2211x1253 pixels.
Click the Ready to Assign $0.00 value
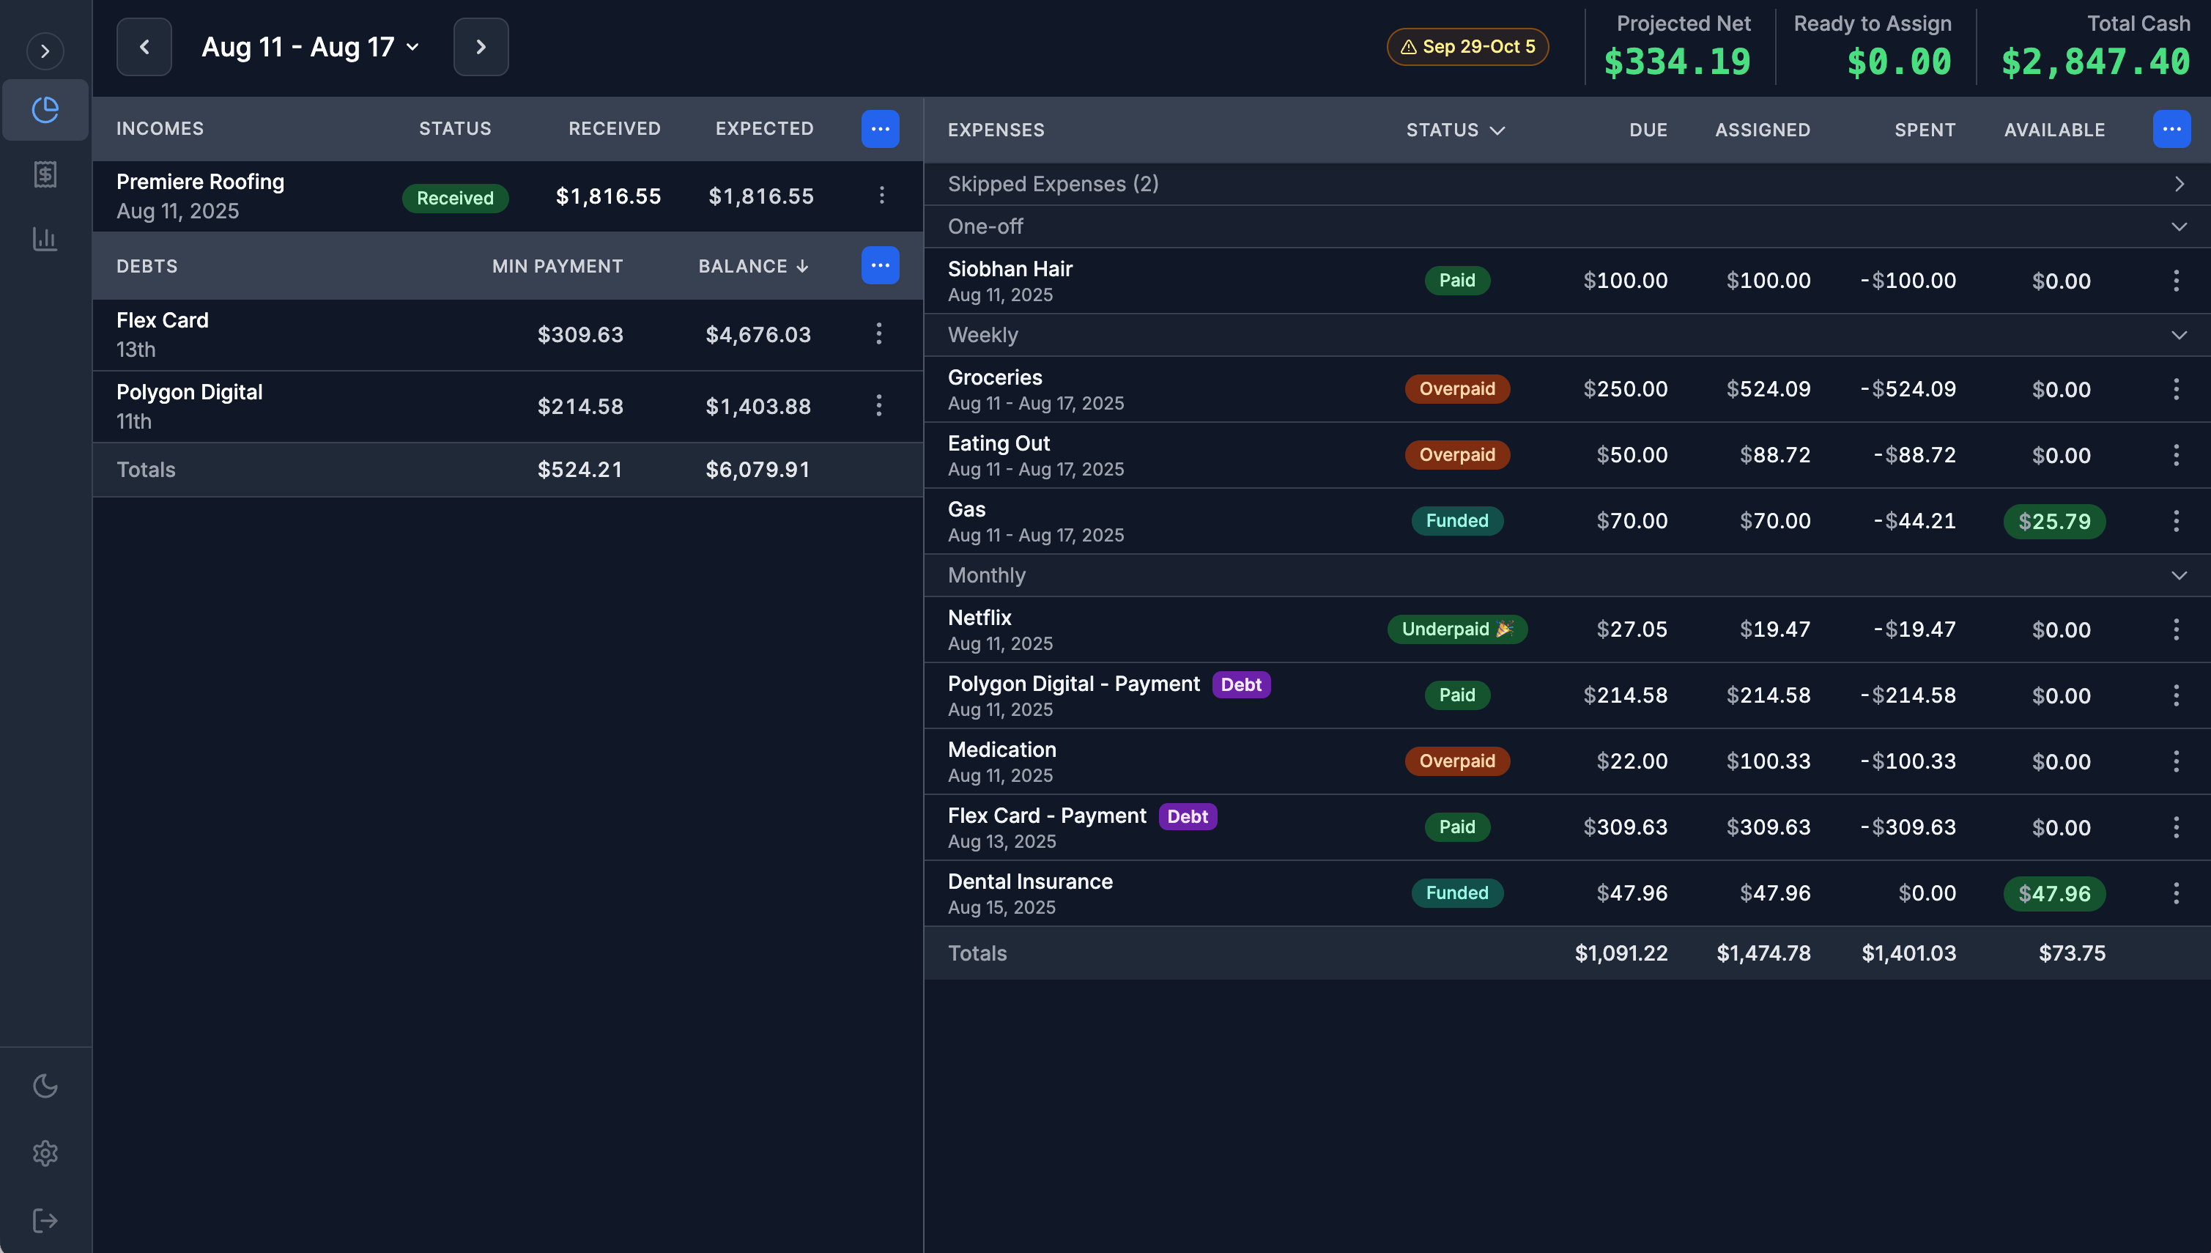(x=1899, y=62)
